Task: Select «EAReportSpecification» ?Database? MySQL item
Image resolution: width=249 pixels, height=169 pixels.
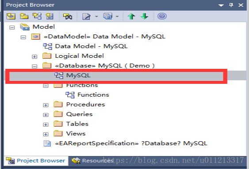Action: click(131, 143)
